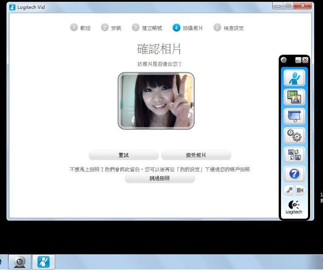
Task: Toggle the video camera icon in sidebar
Action: click(300, 190)
